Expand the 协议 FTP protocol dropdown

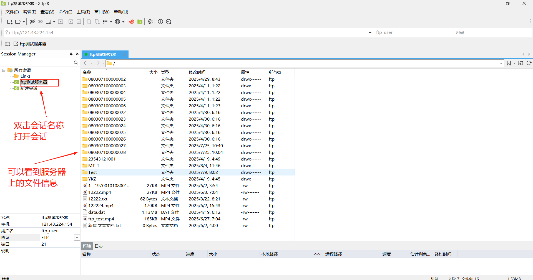tap(77, 237)
